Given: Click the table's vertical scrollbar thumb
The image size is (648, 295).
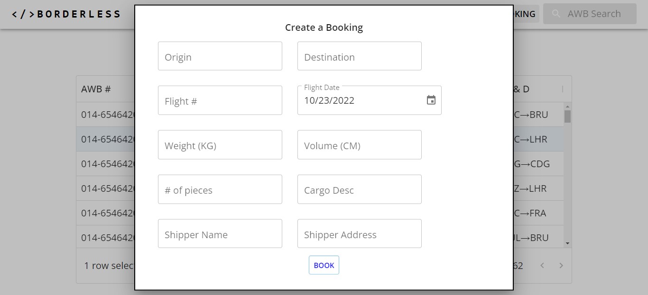Looking at the screenshot, I should (x=567, y=116).
